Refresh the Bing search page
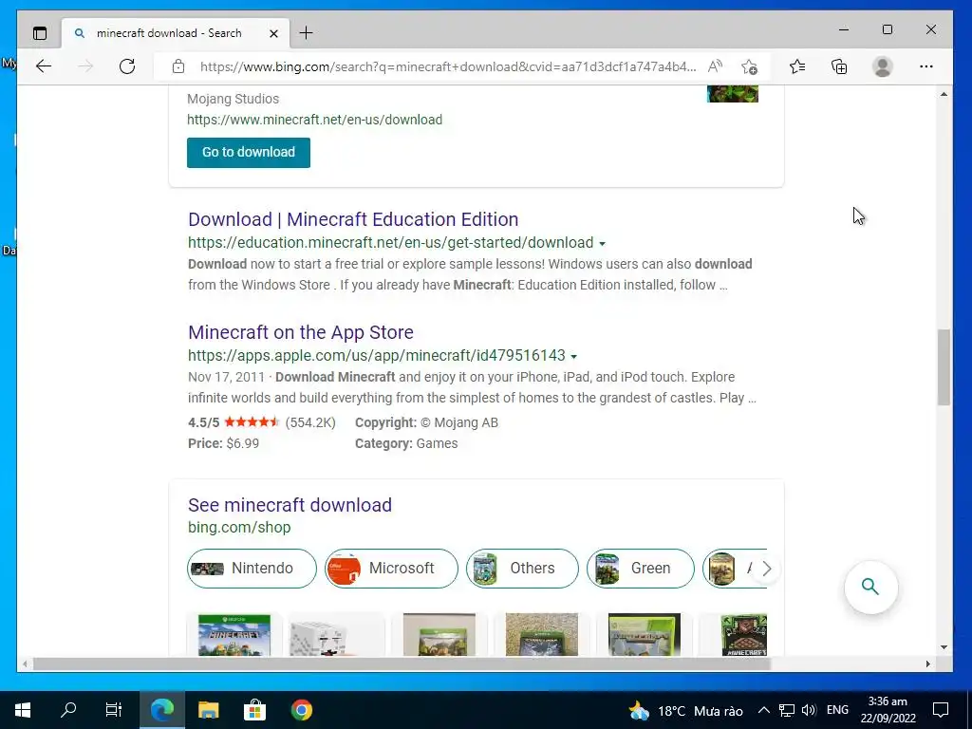 pos(127,66)
